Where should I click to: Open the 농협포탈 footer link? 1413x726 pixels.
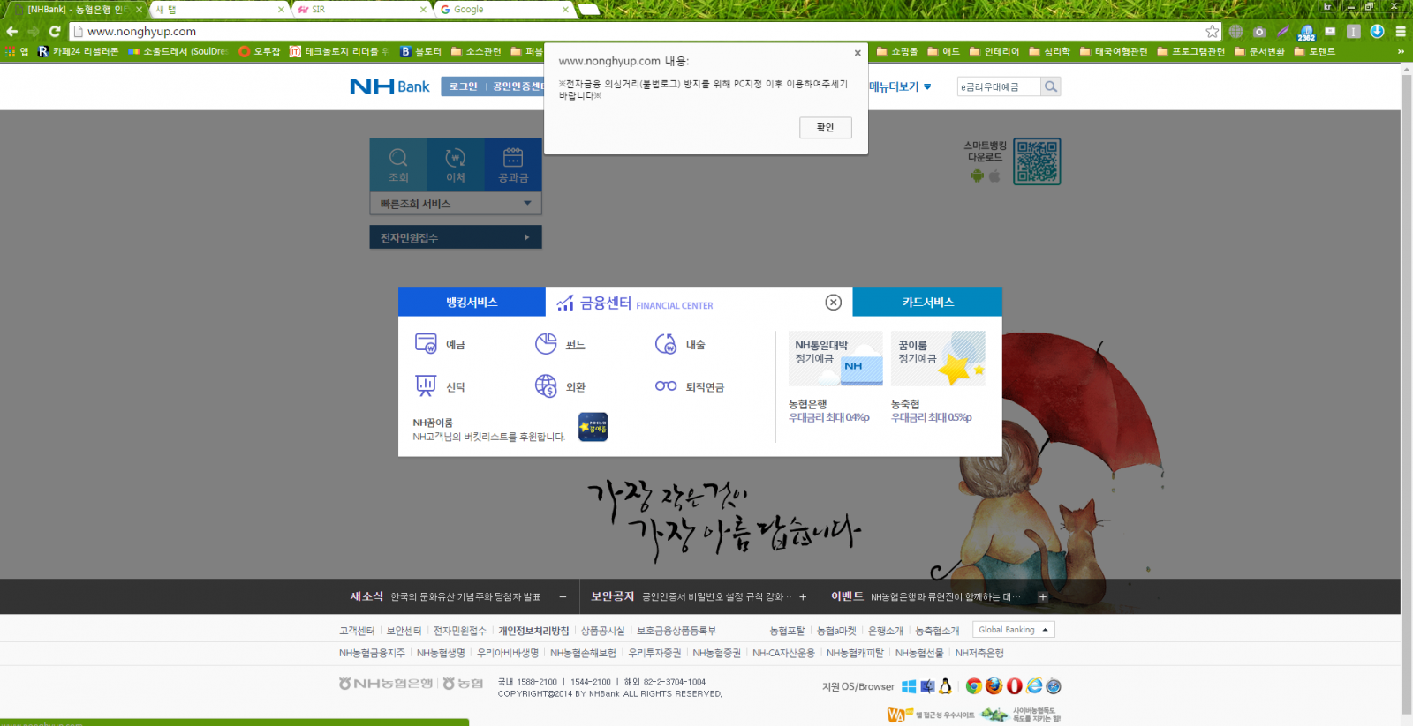coord(787,631)
